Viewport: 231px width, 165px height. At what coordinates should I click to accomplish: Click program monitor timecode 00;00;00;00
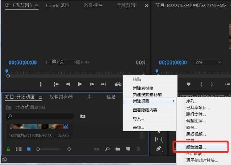173,62
